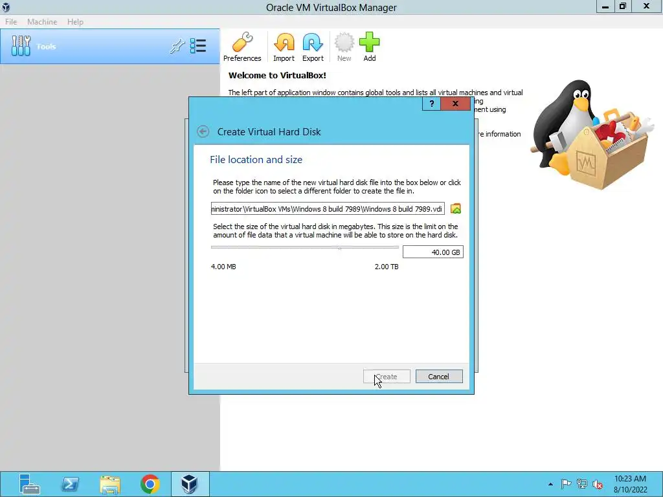Click the 40.00 GB size field
The image size is (663, 497).
click(433, 252)
